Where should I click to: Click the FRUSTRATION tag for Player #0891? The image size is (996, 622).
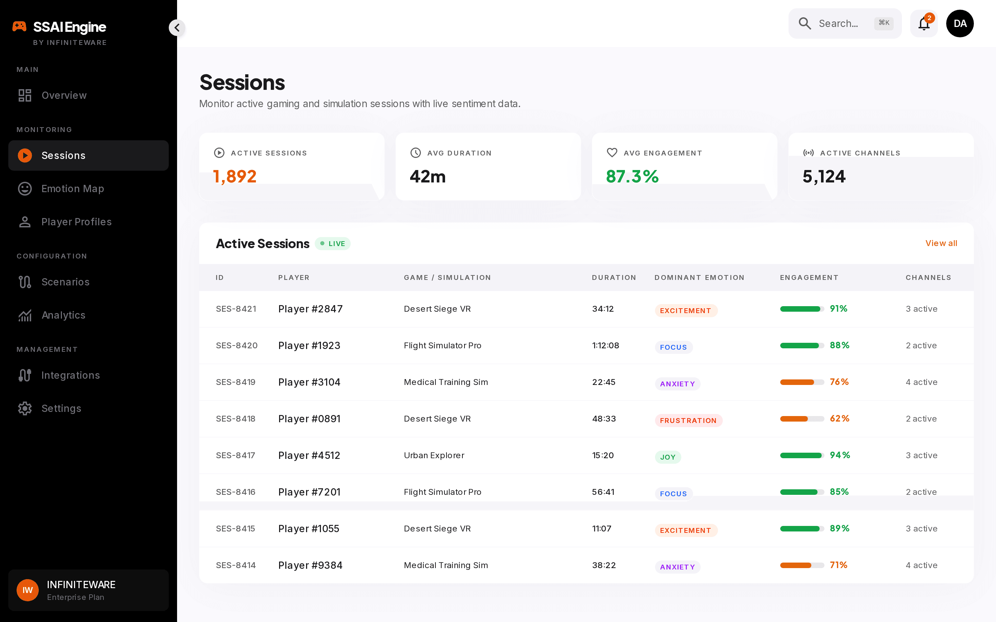(688, 421)
